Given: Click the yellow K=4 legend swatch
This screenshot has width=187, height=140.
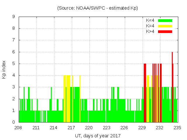Looking at the screenshot, I should (165, 26).
